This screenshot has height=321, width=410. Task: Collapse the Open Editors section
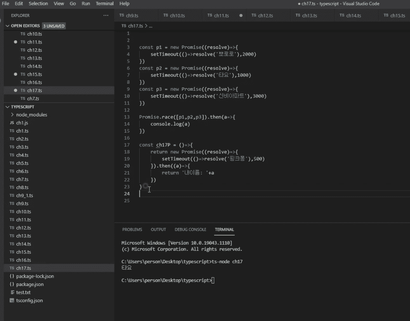point(7,26)
